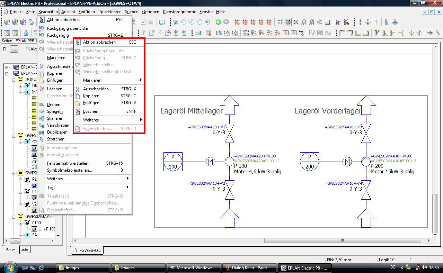The height and width of the screenshot is (273, 443).
Task: Toggle the grid display icon in toolbar
Action: click(280, 22)
